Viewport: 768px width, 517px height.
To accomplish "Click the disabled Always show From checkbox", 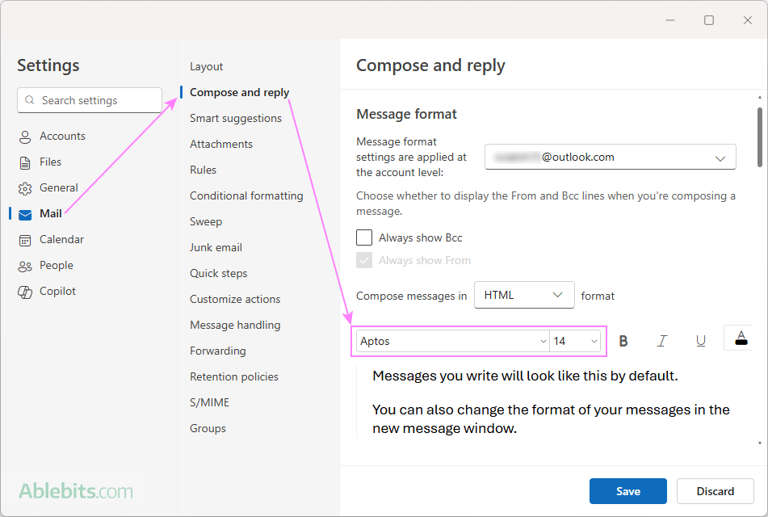I will (x=363, y=259).
